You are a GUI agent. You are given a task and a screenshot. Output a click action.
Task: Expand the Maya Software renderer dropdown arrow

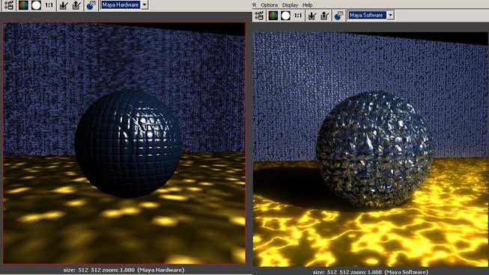[390, 15]
